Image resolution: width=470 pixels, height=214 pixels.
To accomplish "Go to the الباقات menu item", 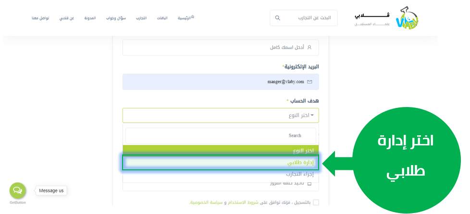I will [162, 18].
